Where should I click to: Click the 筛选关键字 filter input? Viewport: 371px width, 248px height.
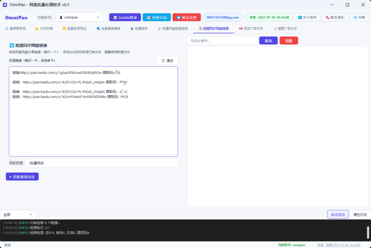coord(222,41)
